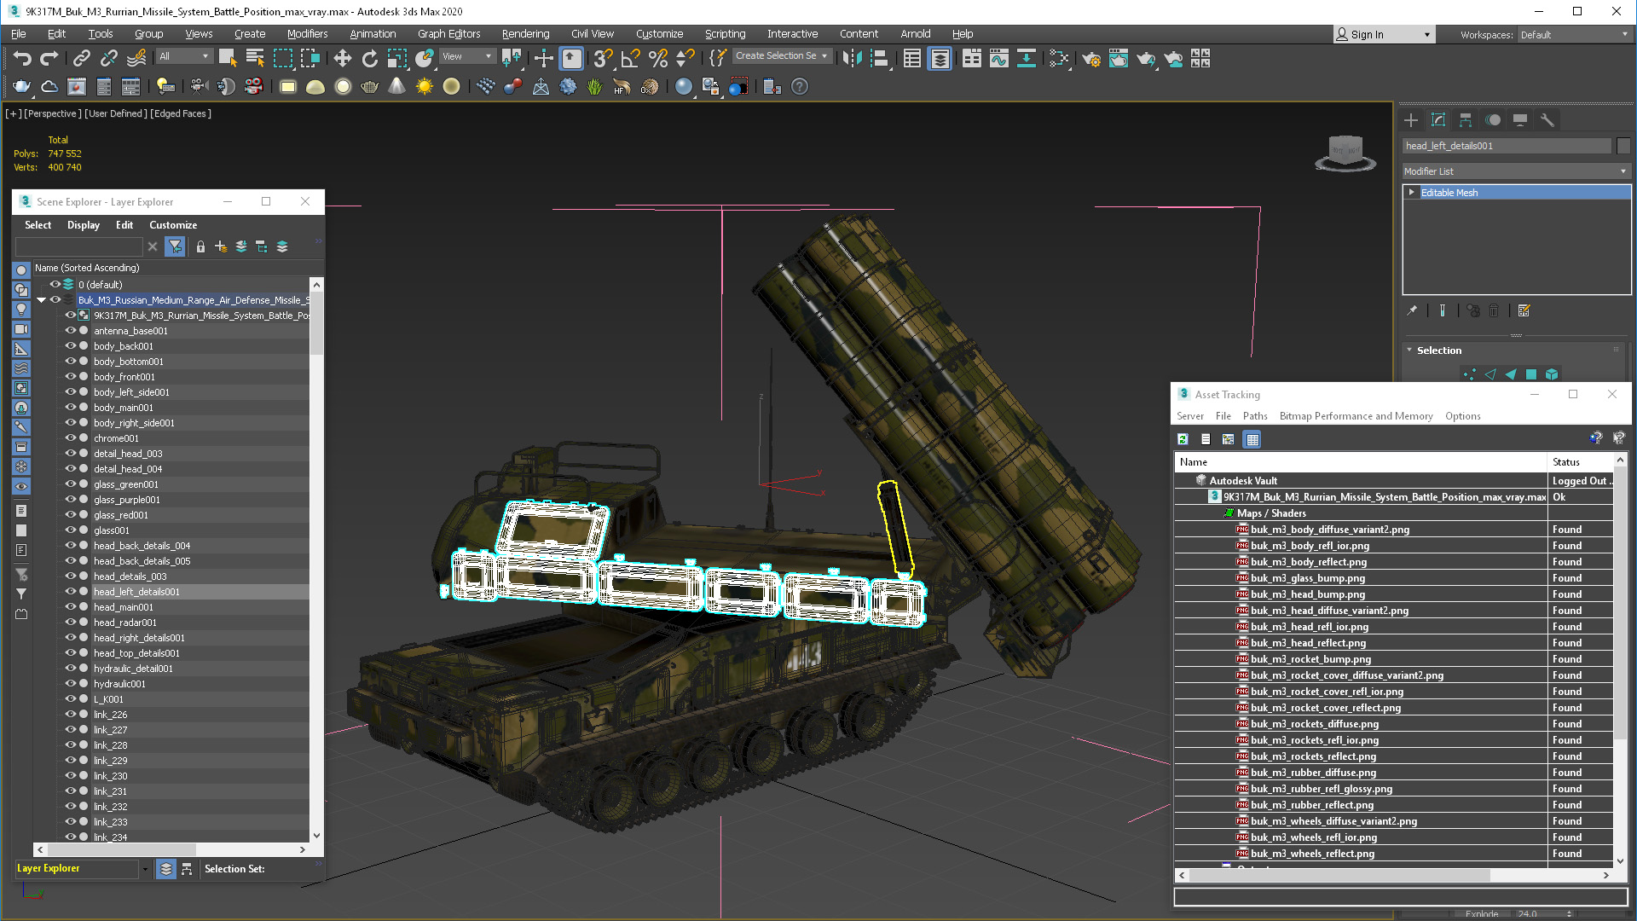
Task: Click the ViewCube in the viewport
Action: 1345,153
